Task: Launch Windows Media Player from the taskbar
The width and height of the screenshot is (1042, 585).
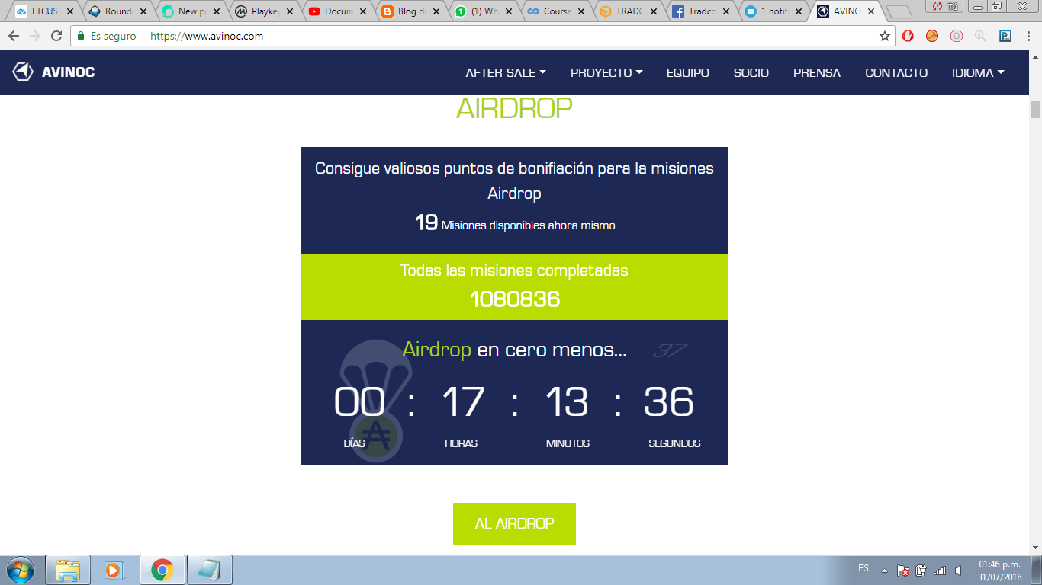Action: 114,570
